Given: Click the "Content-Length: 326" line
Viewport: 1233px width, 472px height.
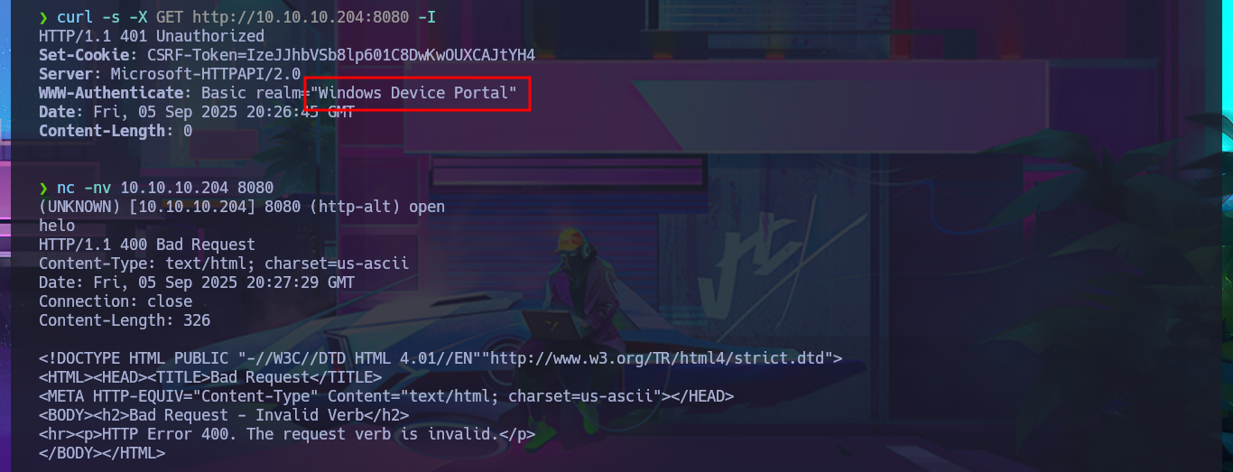Looking at the screenshot, I should coord(125,320).
